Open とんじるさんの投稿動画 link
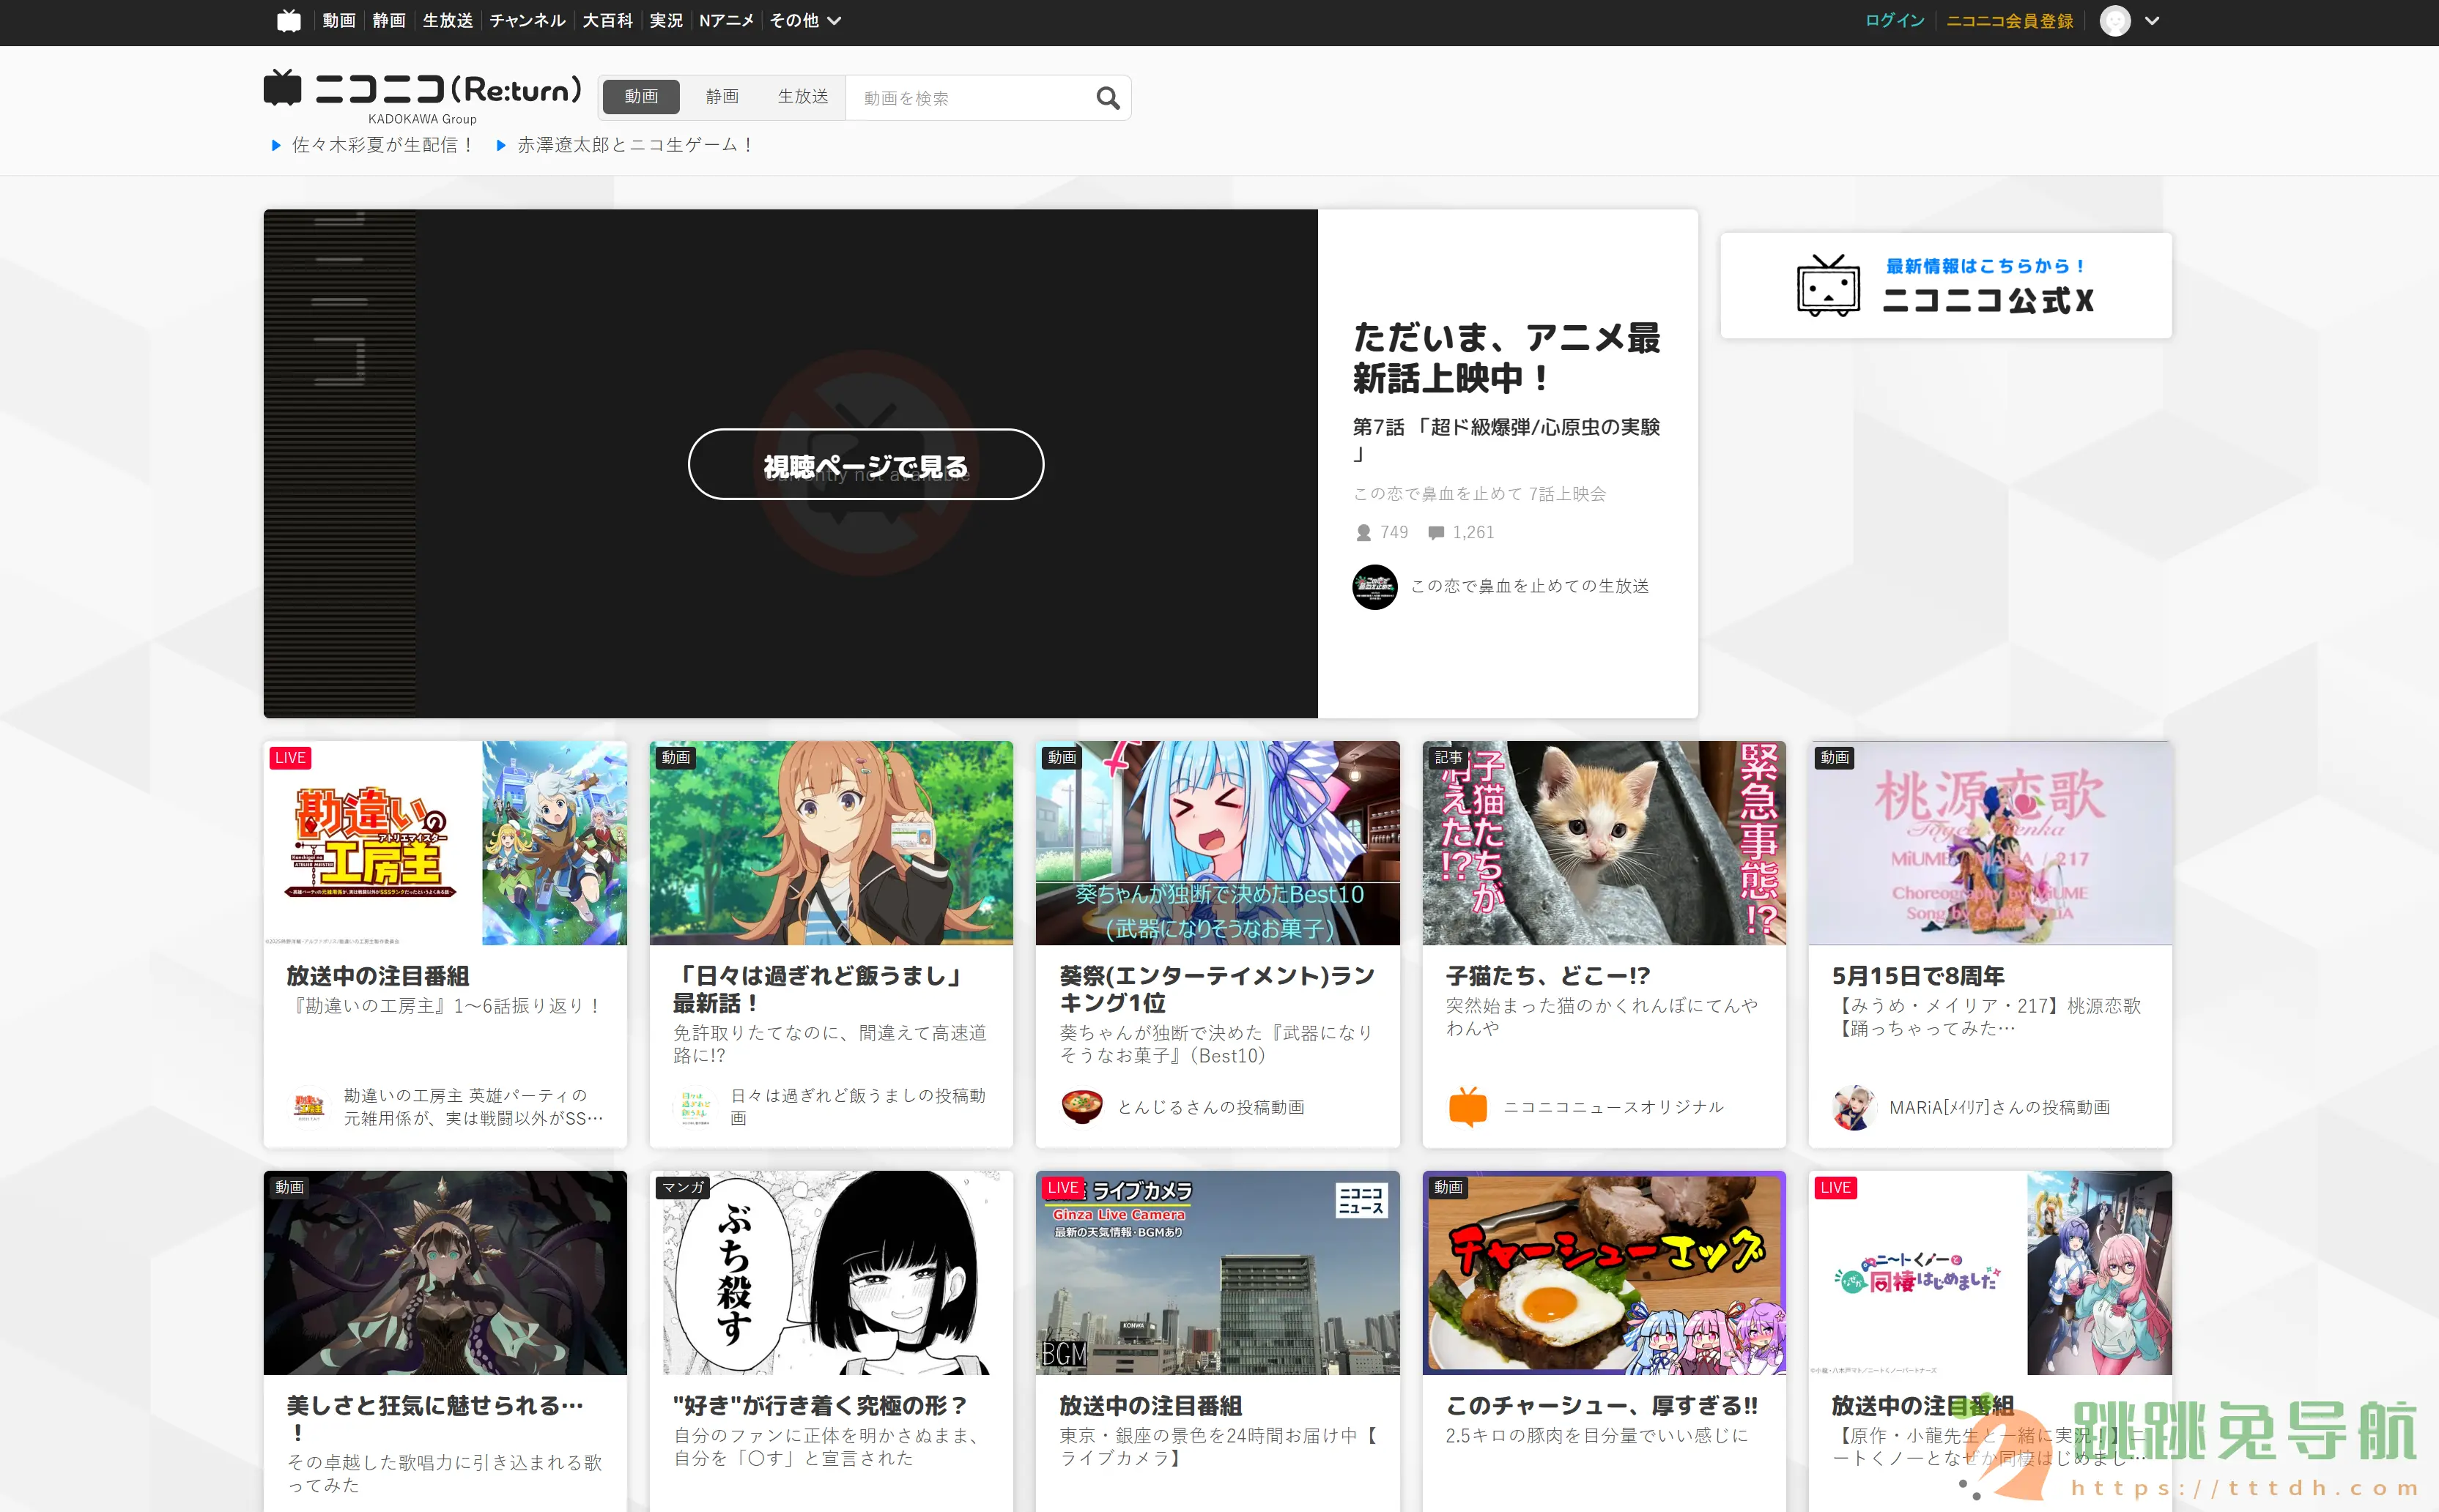 click(1210, 1107)
